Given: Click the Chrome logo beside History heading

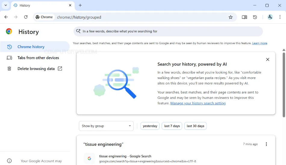Looking at the screenshot, I should [x=9, y=32].
